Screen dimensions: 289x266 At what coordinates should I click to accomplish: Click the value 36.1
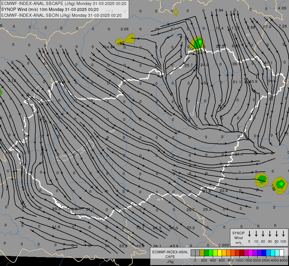[236, 64]
